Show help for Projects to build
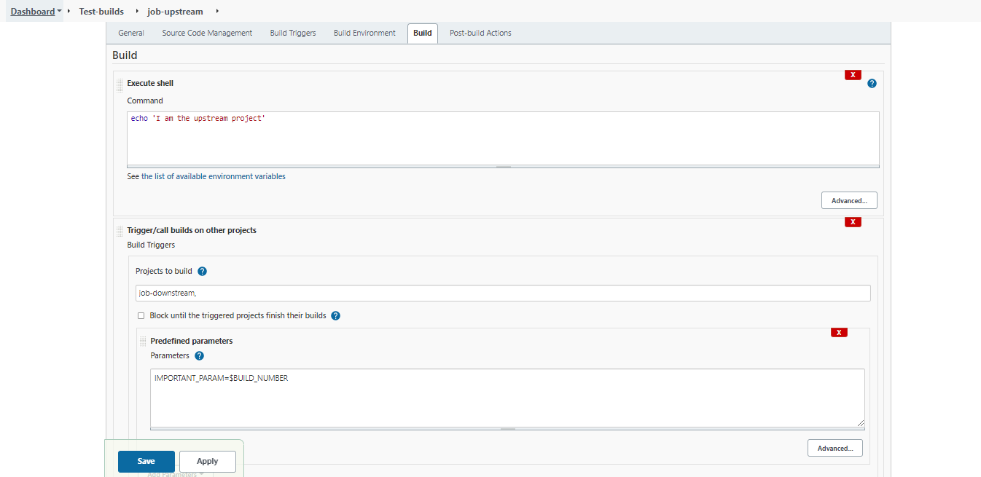This screenshot has height=477, width=981. (203, 271)
